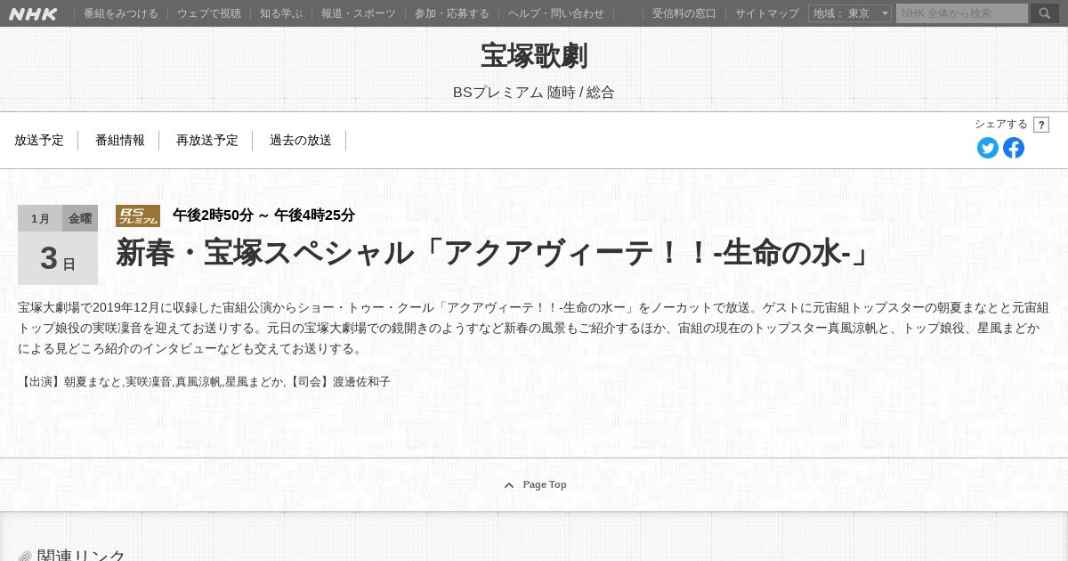Open 番組をみつける menu

[121, 13]
